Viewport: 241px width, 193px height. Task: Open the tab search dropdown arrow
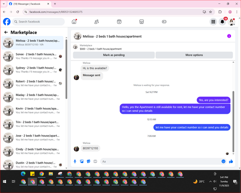coord(4,4)
